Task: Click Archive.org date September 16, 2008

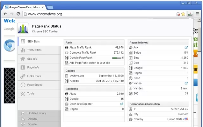Action: click(111, 76)
